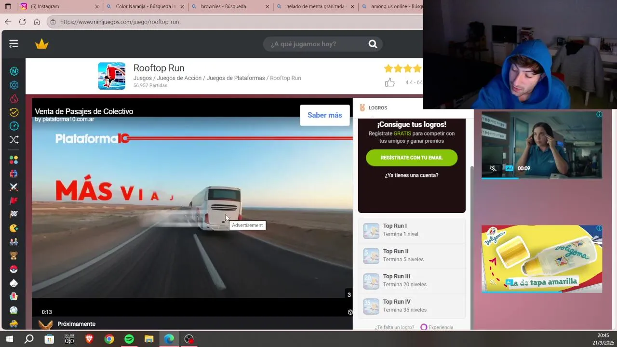The width and height of the screenshot is (617, 347).
Task: Click the browser address bar URL
Action: tap(120, 22)
